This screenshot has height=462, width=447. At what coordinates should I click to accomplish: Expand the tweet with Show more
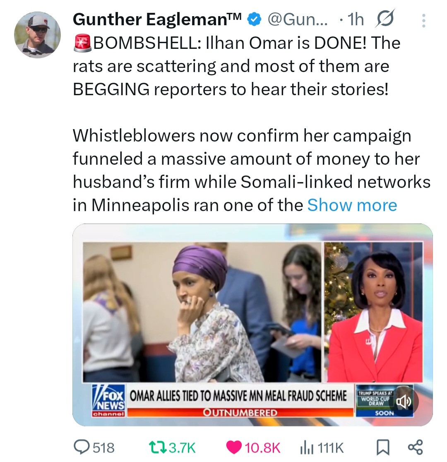point(352,205)
